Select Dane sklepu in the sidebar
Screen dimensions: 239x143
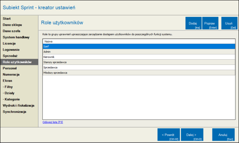pyautogui.click(x=13, y=25)
